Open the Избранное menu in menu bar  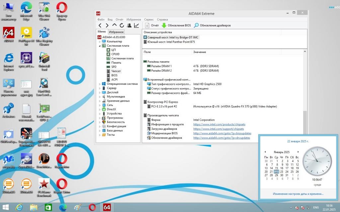(133, 20)
